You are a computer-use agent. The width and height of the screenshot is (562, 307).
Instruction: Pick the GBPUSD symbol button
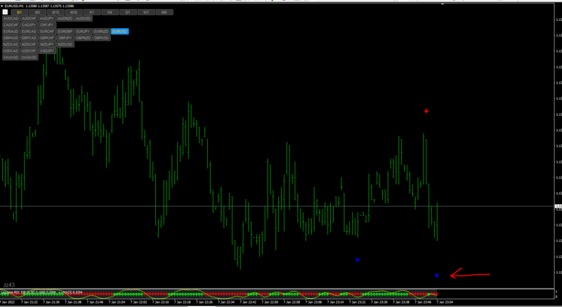pos(101,38)
